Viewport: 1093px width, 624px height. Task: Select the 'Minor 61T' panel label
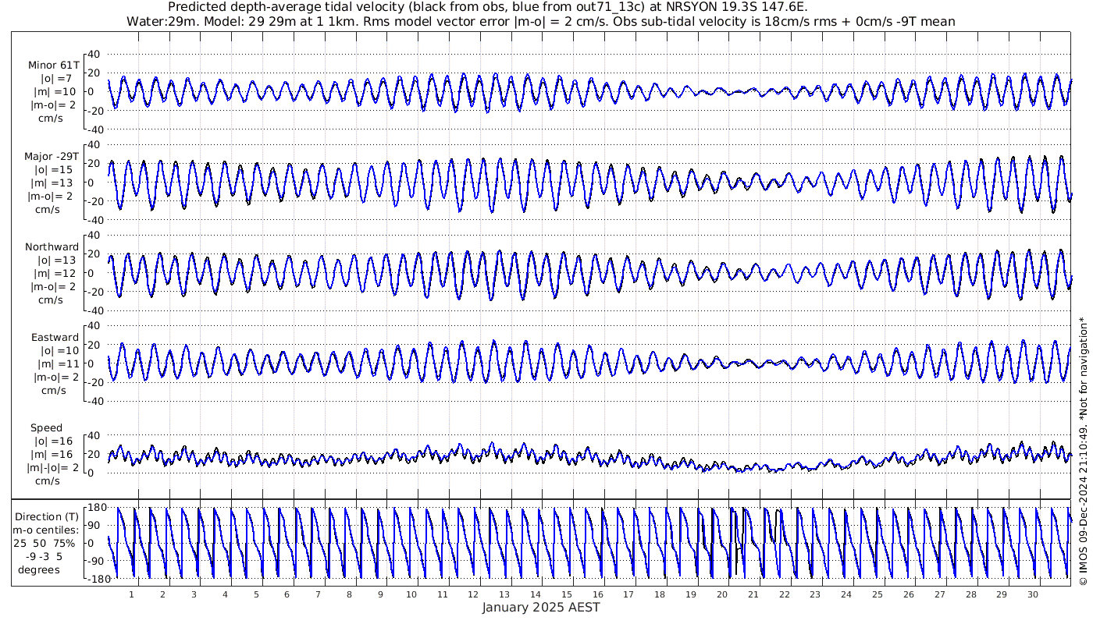pos(54,66)
